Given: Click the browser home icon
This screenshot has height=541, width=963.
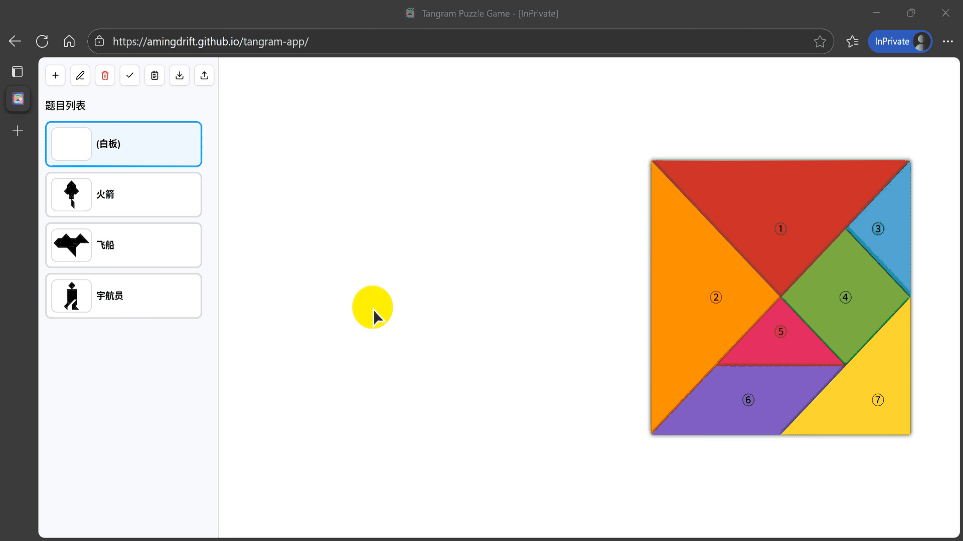Looking at the screenshot, I should [69, 42].
